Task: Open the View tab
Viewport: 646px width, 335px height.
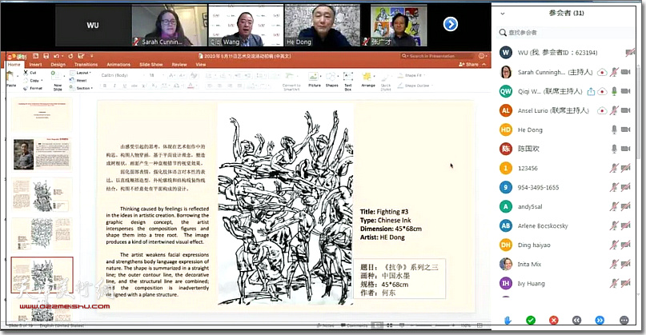Action: [x=201, y=65]
